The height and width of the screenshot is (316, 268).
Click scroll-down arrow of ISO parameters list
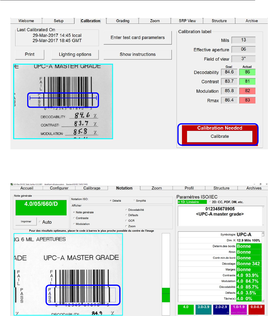263,301
